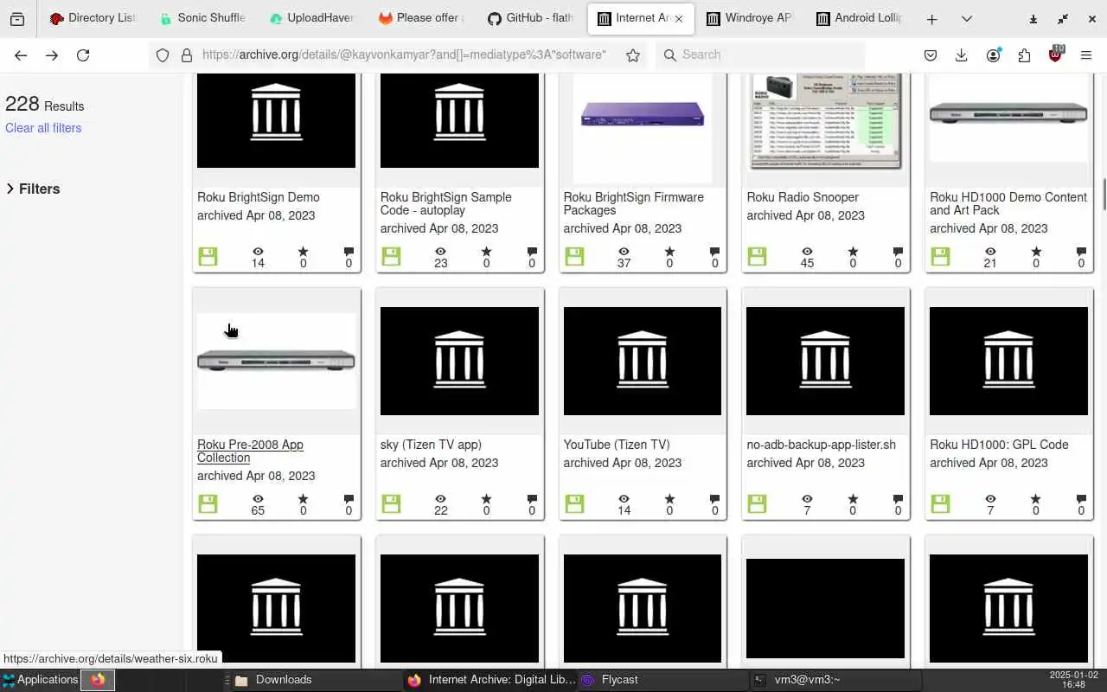1107x692 pixels.
Task: Switch to the UploadHaven tab
Action: click(311, 18)
